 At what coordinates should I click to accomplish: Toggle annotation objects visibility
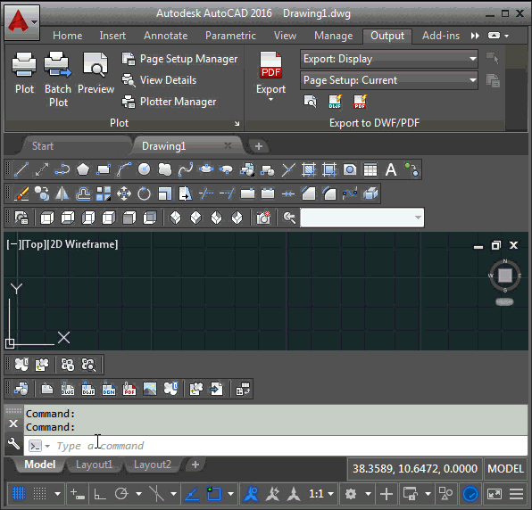click(x=252, y=494)
